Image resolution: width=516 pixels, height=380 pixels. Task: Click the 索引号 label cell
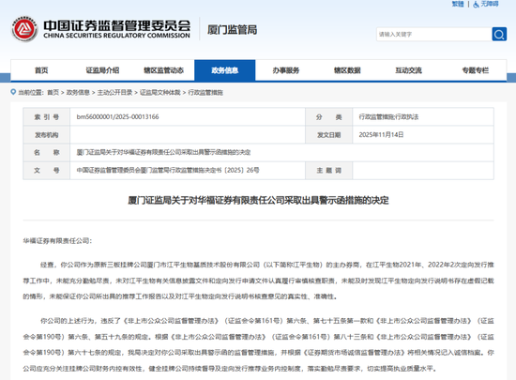[46, 116]
